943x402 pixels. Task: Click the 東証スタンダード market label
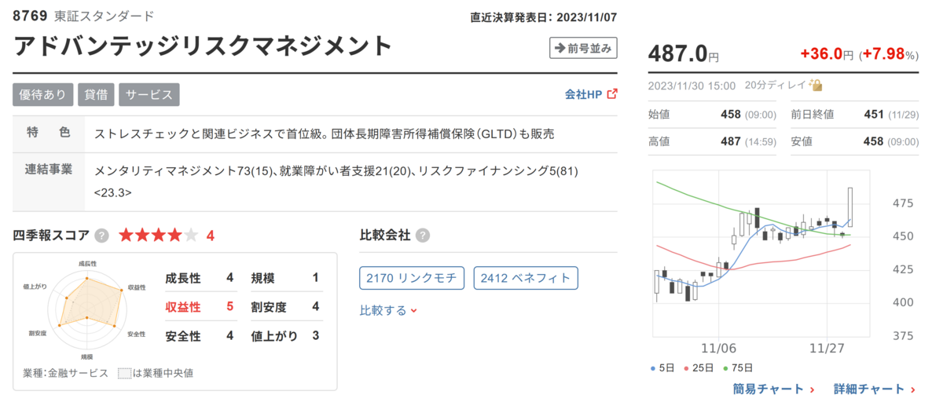[105, 16]
